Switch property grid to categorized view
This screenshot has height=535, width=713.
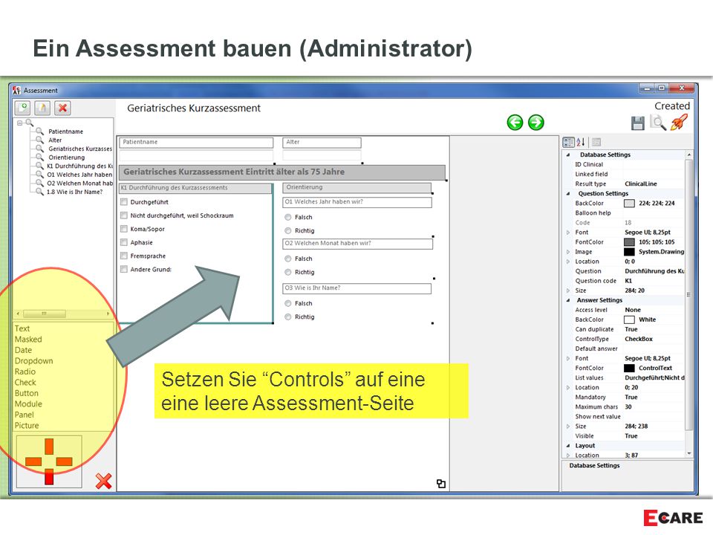568,142
